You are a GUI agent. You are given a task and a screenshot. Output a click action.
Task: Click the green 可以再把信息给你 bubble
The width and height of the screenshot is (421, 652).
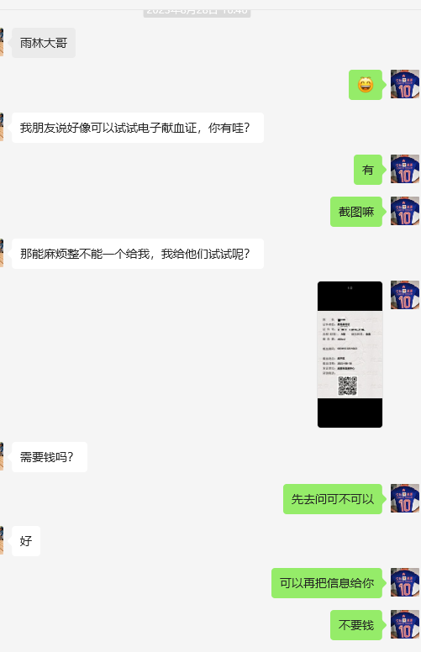[327, 583]
